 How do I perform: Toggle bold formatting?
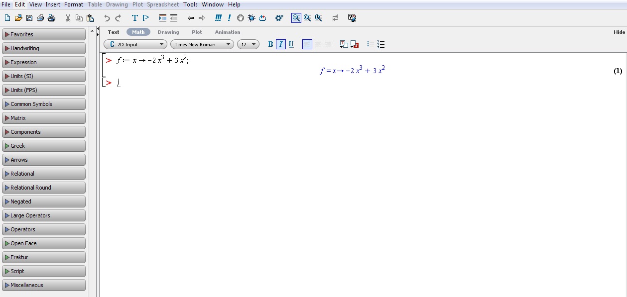click(269, 44)
